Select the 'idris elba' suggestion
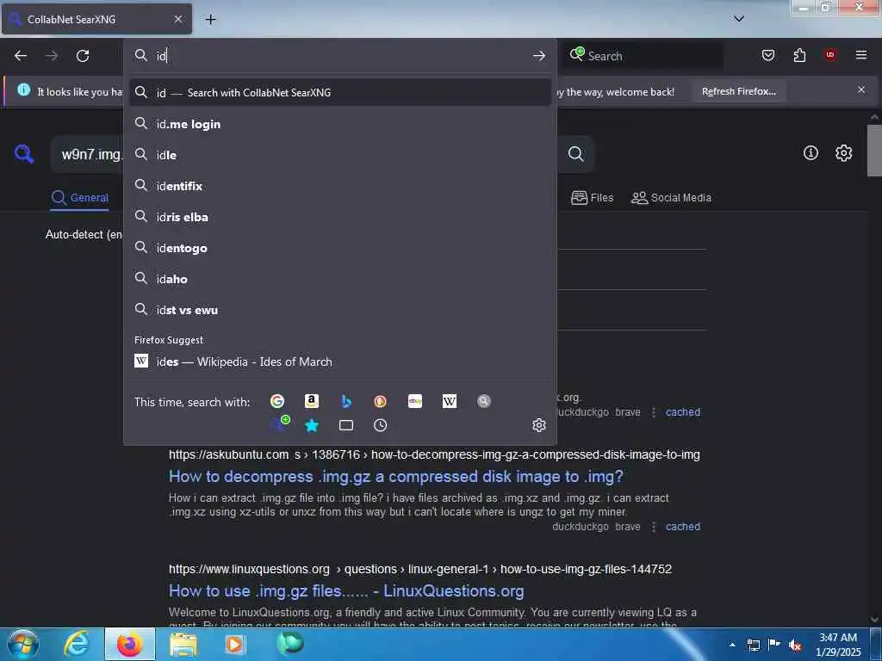This screenshot has width=882, height=661. click(x=339, y=216)
